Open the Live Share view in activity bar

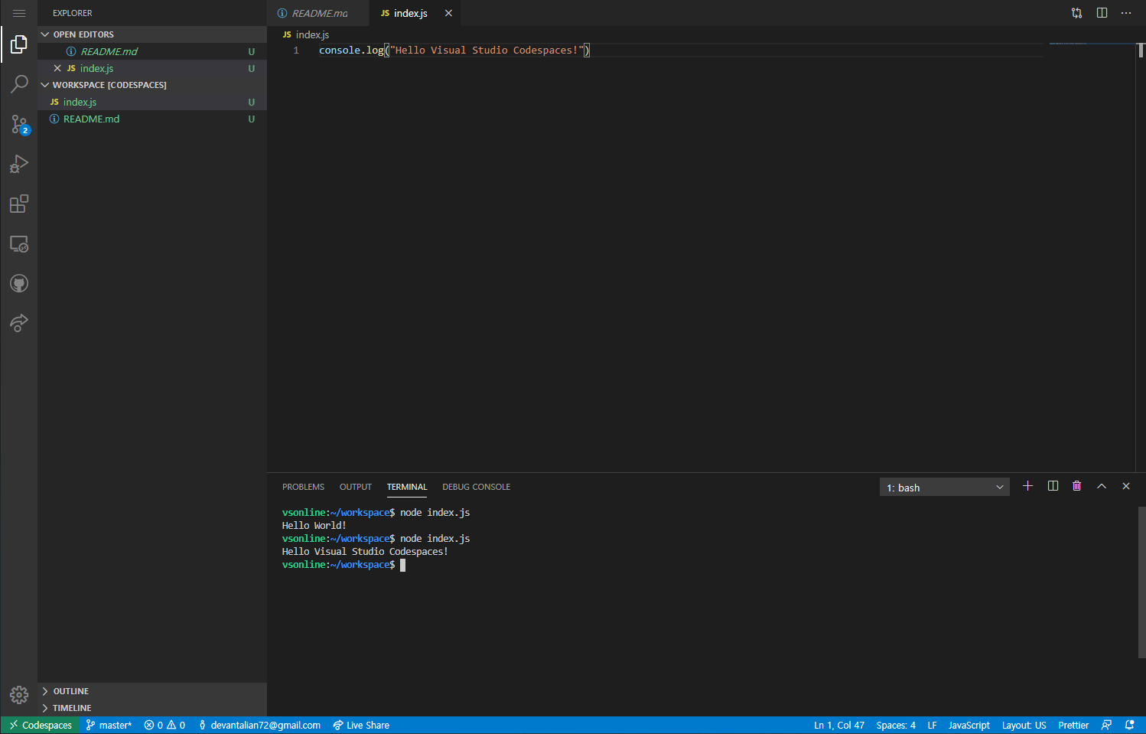pos(19,323)
